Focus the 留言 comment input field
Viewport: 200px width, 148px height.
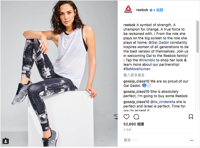(156, 140)
